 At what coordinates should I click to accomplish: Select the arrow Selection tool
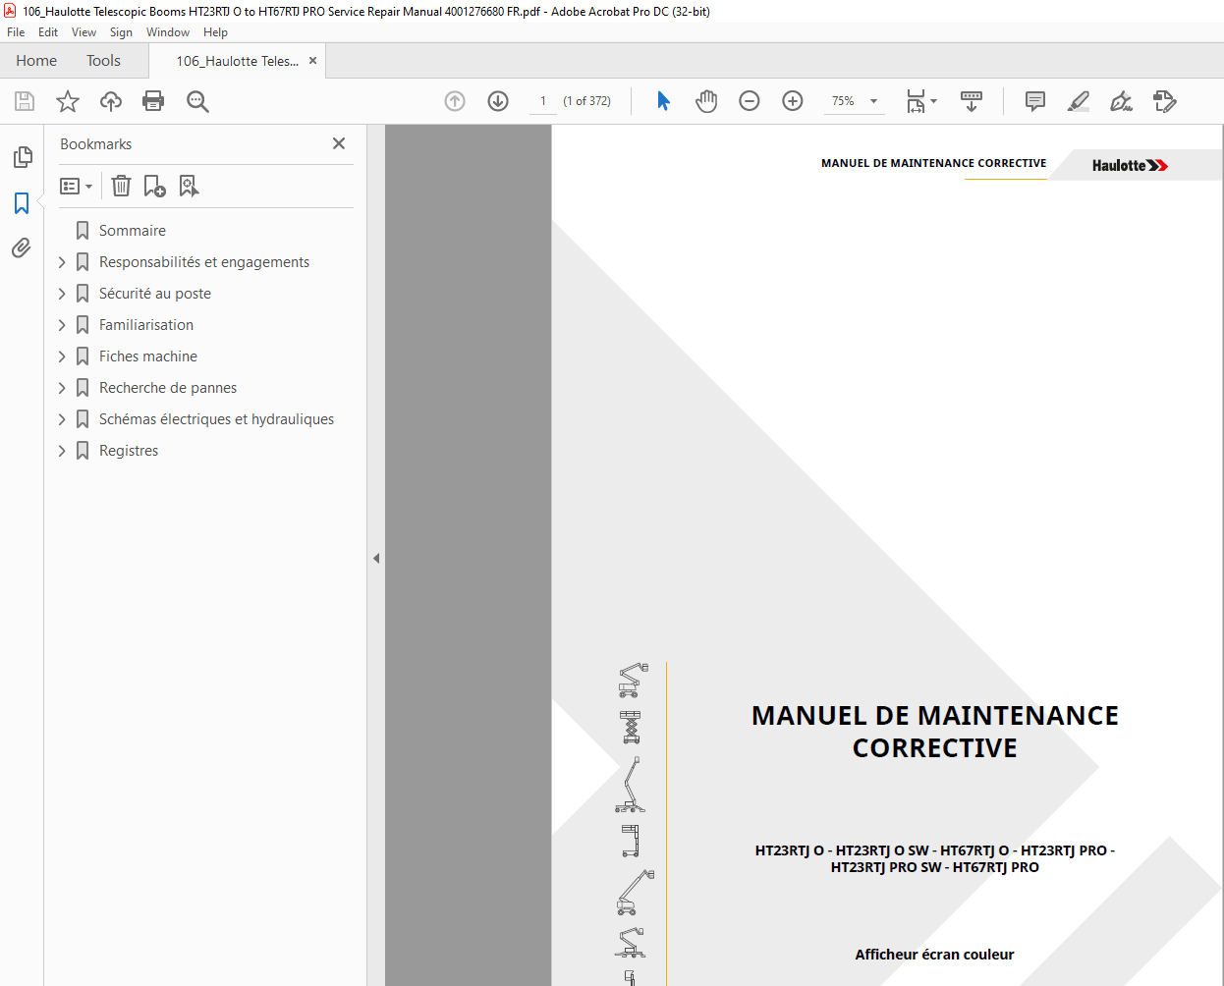(x=663, y=101)
